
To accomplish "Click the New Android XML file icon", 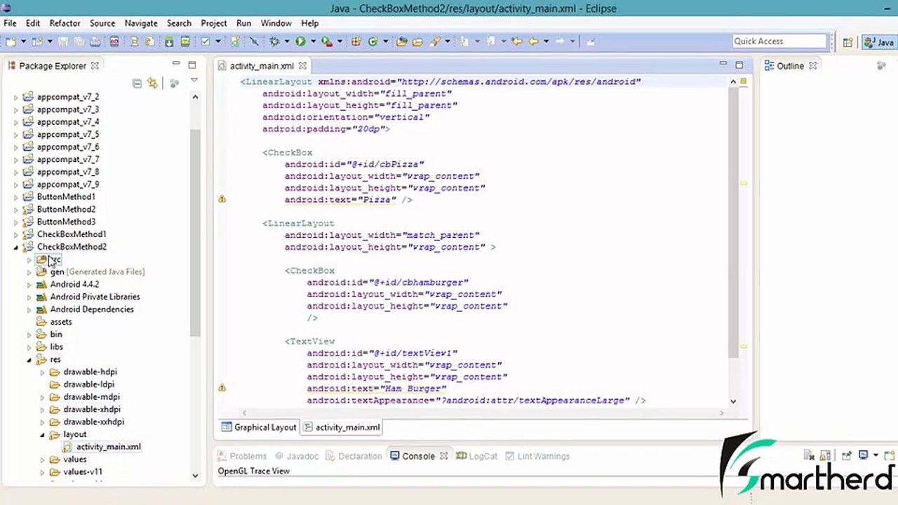I will [235, 41].
